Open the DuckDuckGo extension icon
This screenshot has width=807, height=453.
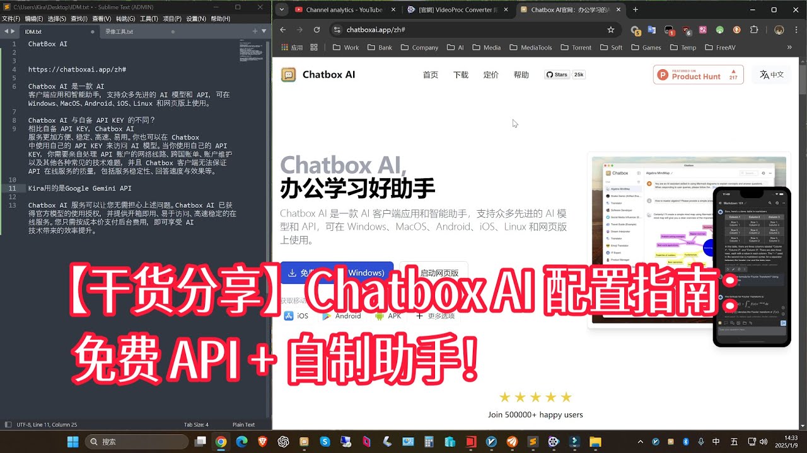point(736,30)
